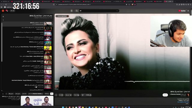Click the Share button below the video
The width and height of the screenshot is (192, 108).
(76, 95)
